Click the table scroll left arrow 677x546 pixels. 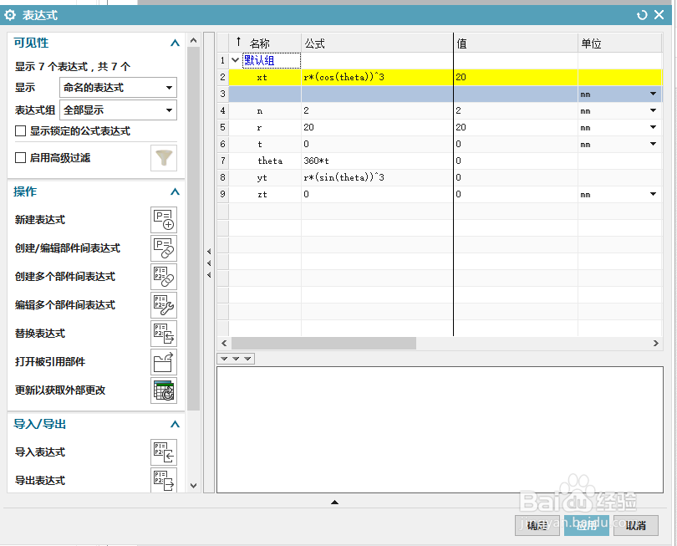point(224,344)
